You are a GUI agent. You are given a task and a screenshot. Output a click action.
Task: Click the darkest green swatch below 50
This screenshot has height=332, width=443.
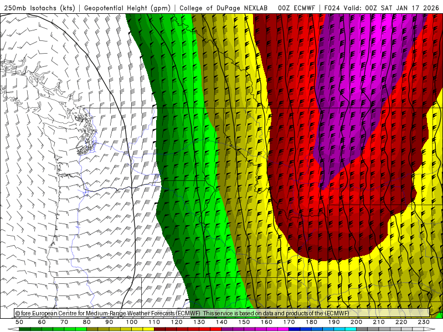pos(25,329)
